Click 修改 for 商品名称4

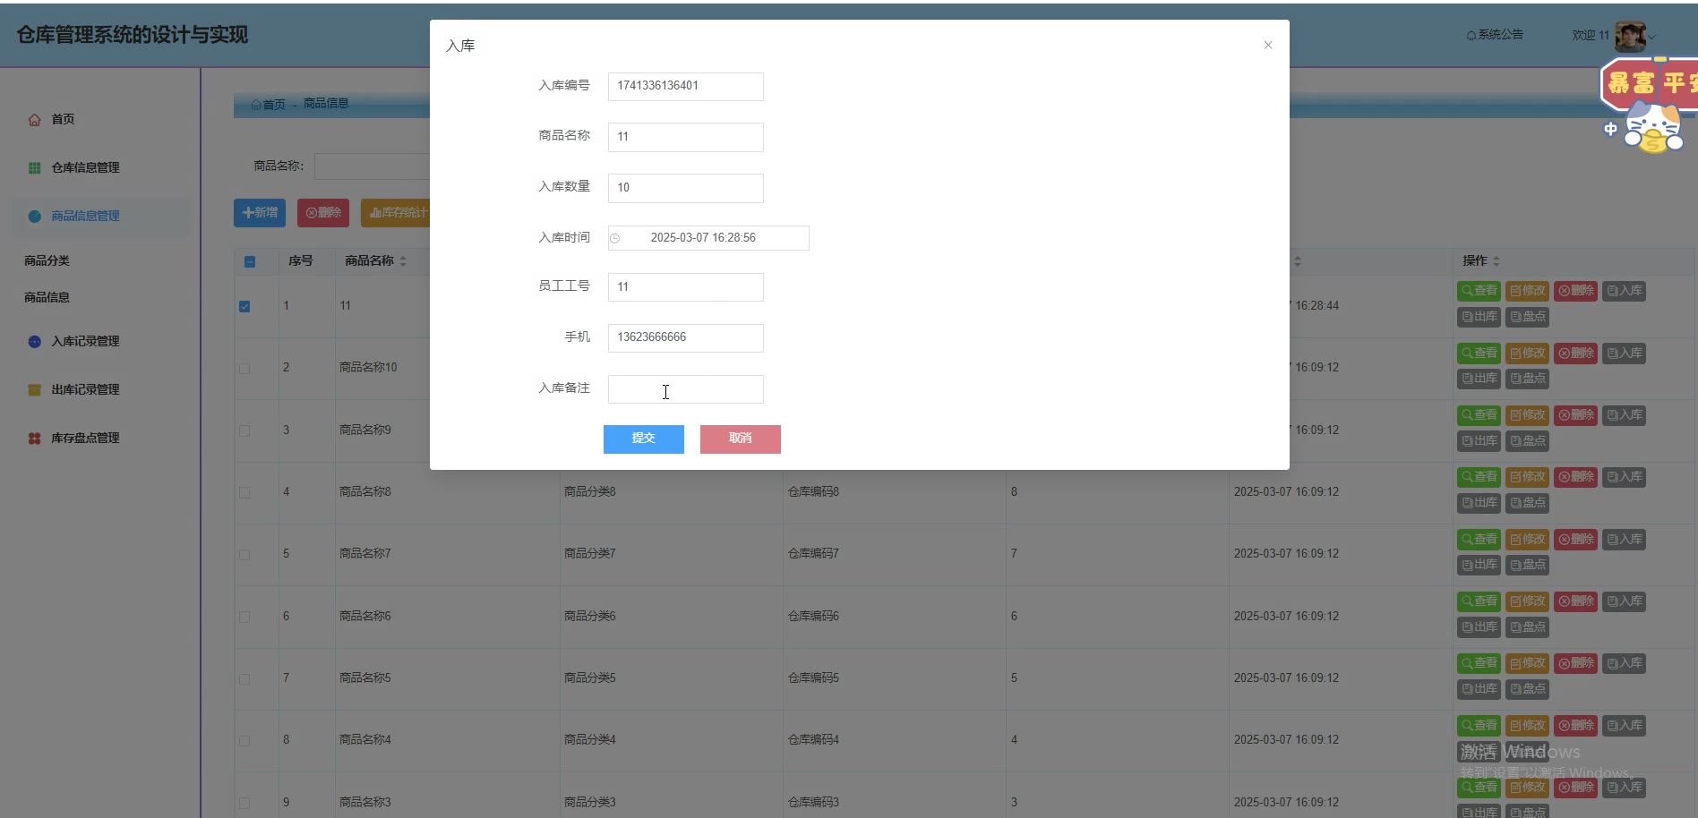(x=1527, y=726)
